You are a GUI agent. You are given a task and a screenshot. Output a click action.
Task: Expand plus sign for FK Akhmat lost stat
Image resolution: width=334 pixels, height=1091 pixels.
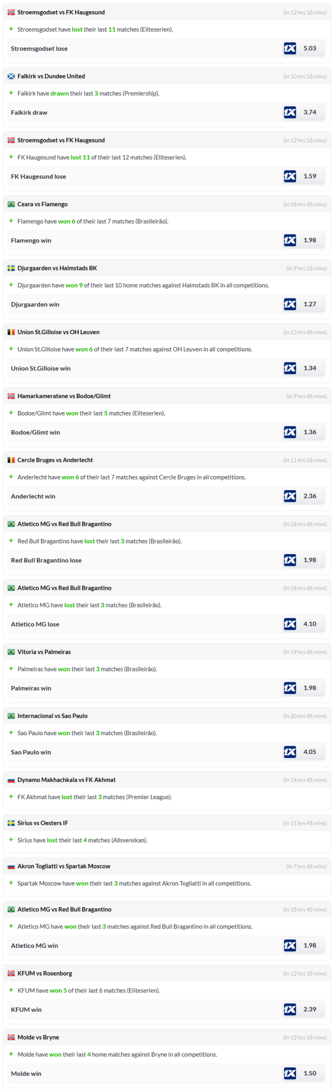click(11, 797)
